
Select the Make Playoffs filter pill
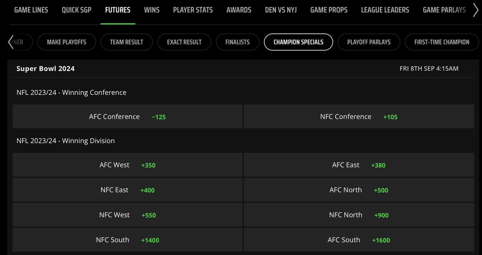pos(67,42)
